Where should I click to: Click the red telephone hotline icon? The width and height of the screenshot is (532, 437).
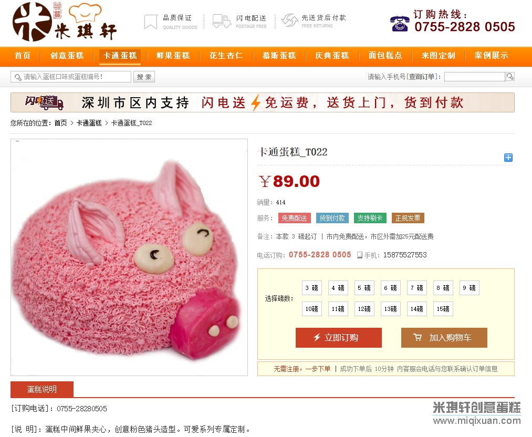click(399, 24)
